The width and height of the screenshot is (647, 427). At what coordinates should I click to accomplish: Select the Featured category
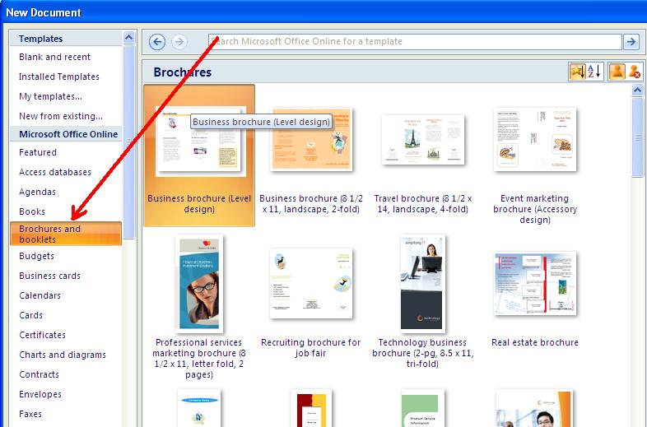[x=38, y=153]
